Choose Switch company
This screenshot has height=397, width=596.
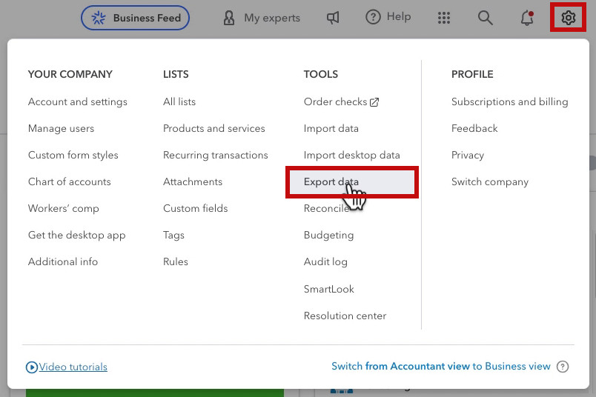pyautogui.click(x=490, y=181)
